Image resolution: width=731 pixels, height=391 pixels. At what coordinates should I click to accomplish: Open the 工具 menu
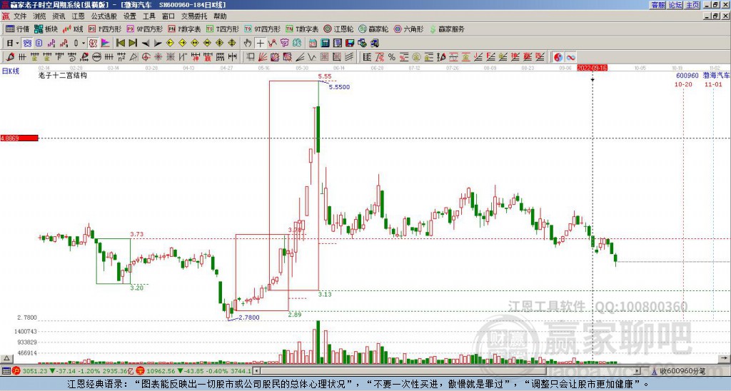[148, 16]
